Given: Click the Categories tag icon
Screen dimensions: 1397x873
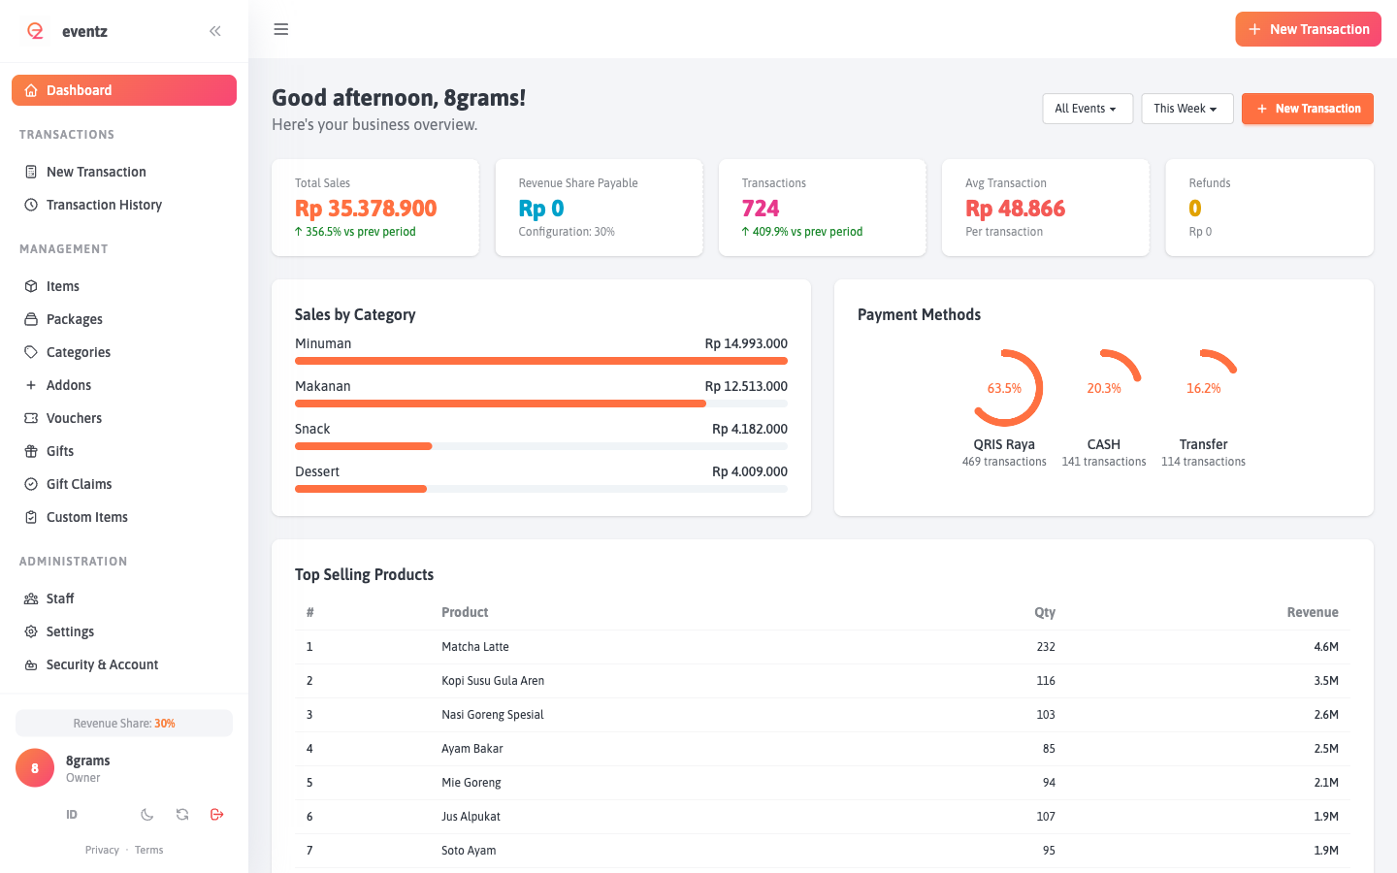Looking at the screenshot, I should 31,352.
